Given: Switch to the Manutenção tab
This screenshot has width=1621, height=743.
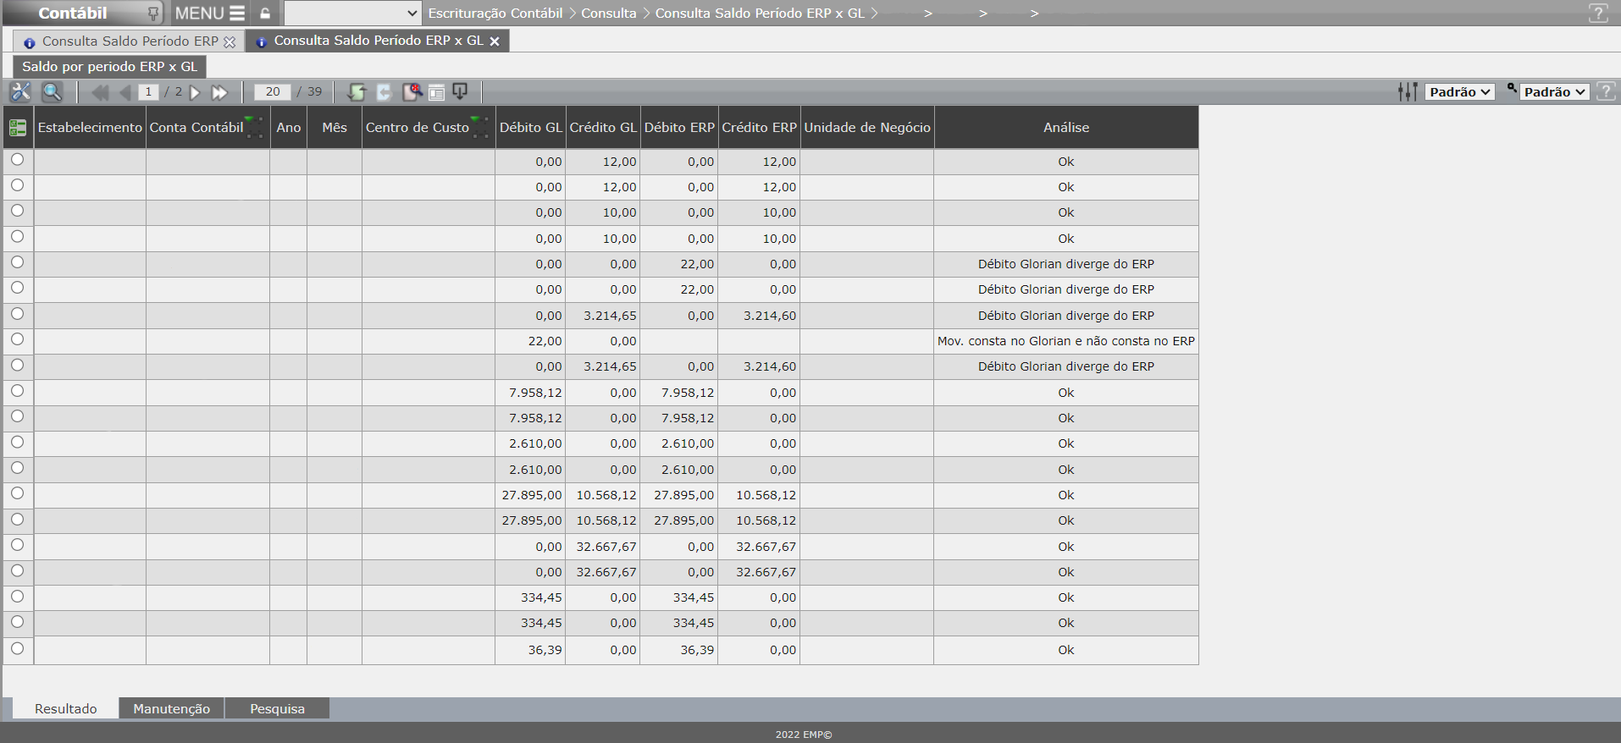Looking at the screenshot, I should (171, 708).
